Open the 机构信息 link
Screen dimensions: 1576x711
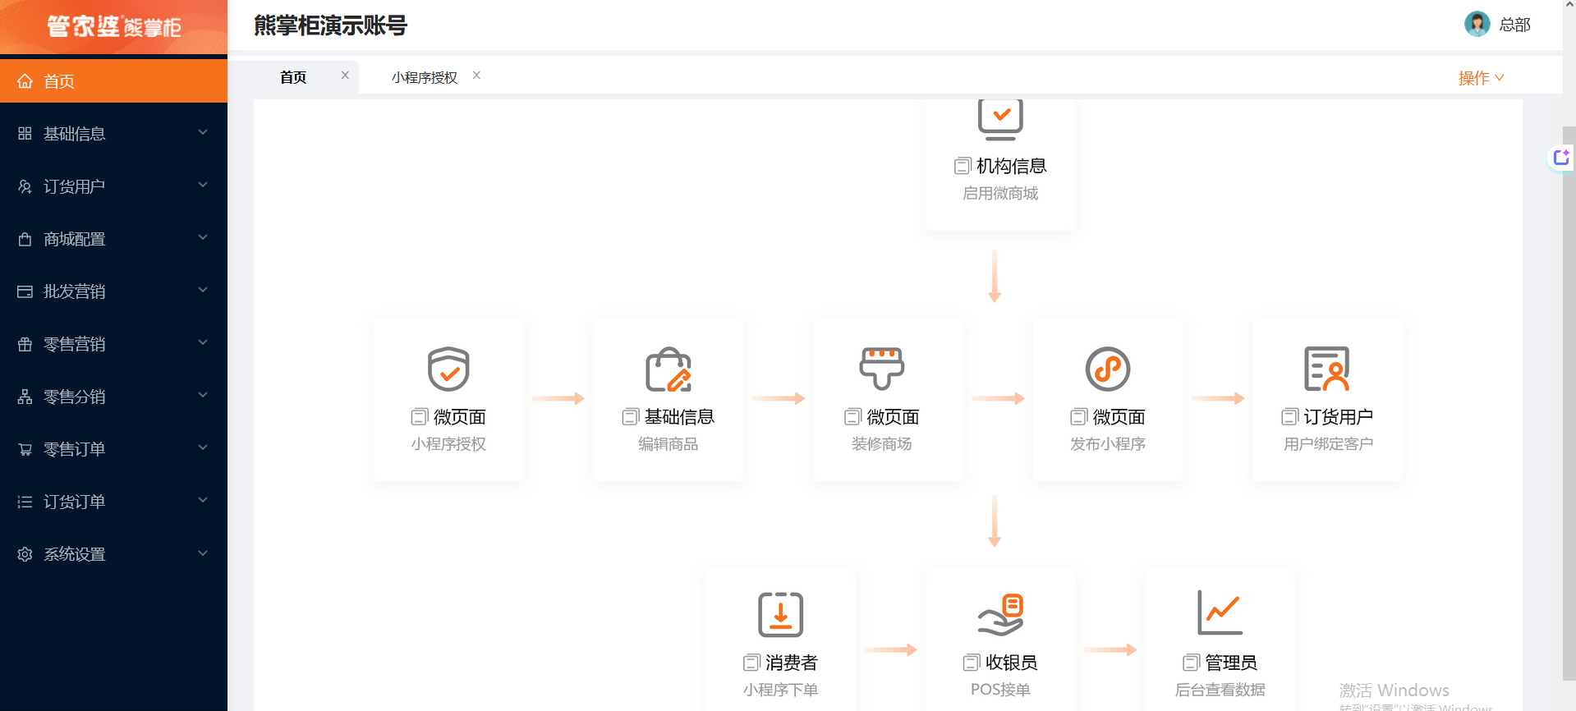click(x=1012, y=166)
